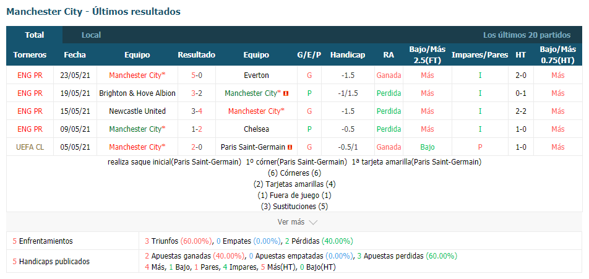589x279 pixels.
Task: Switch to the Local tab
Action: coord(92,35)
